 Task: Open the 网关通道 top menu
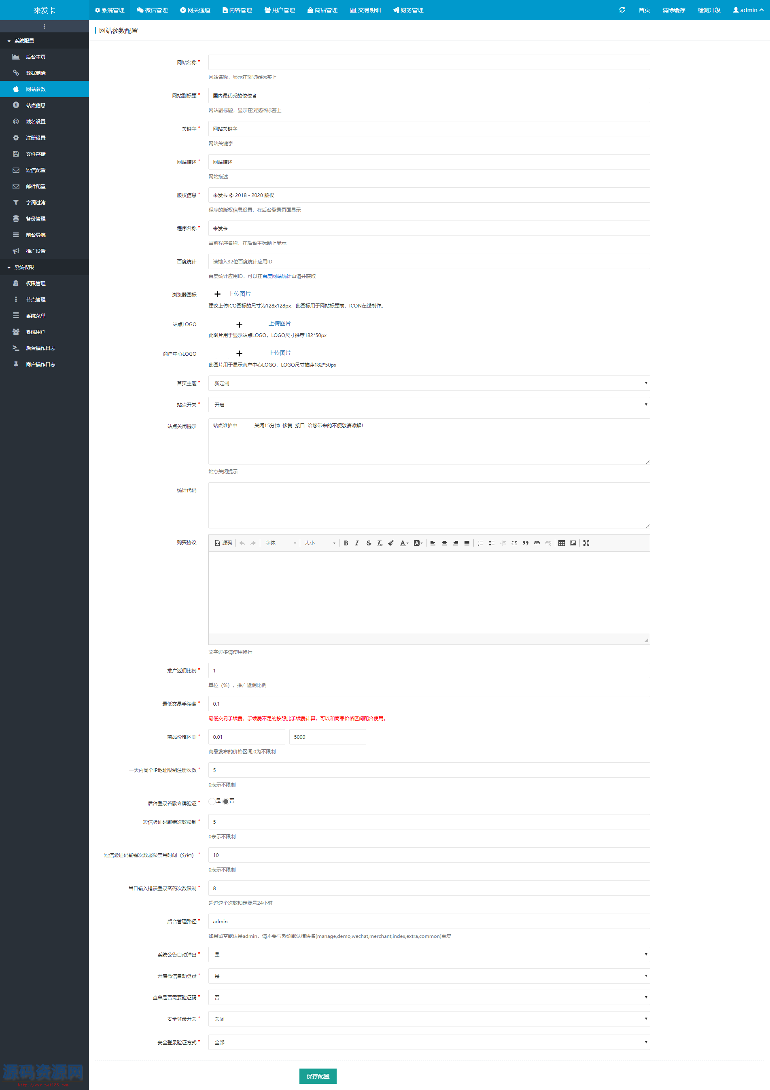[x=195, y=10]
